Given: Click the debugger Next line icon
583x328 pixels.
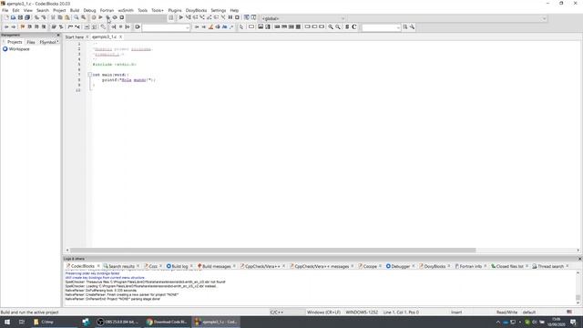Looking at the screenshot, I should pos(195,17).
